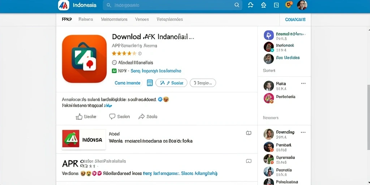Open the Pecholedia profile avatar
Viewport: 370px width, 185px height.
[268, 98]
